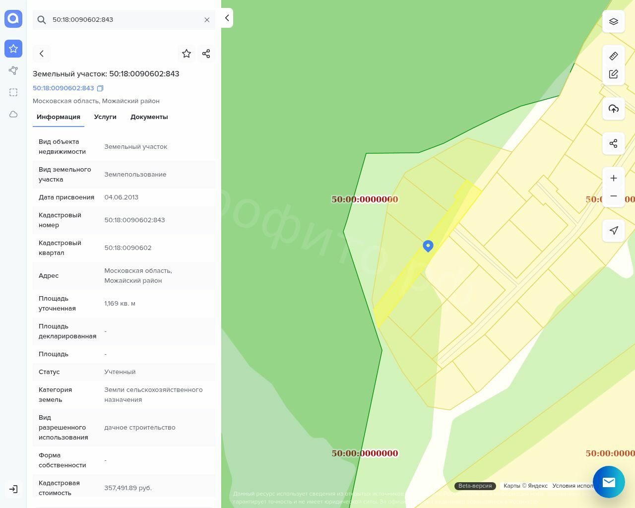
Task: Zoom out on the map
Action: point(613,196)
